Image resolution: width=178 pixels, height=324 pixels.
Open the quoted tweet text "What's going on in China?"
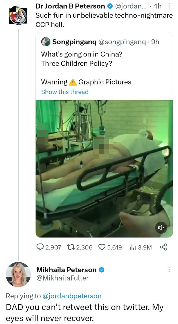point(82,54)
